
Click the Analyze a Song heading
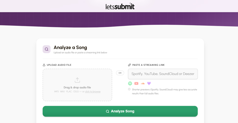pyautogui.click(x=70, y=47)
